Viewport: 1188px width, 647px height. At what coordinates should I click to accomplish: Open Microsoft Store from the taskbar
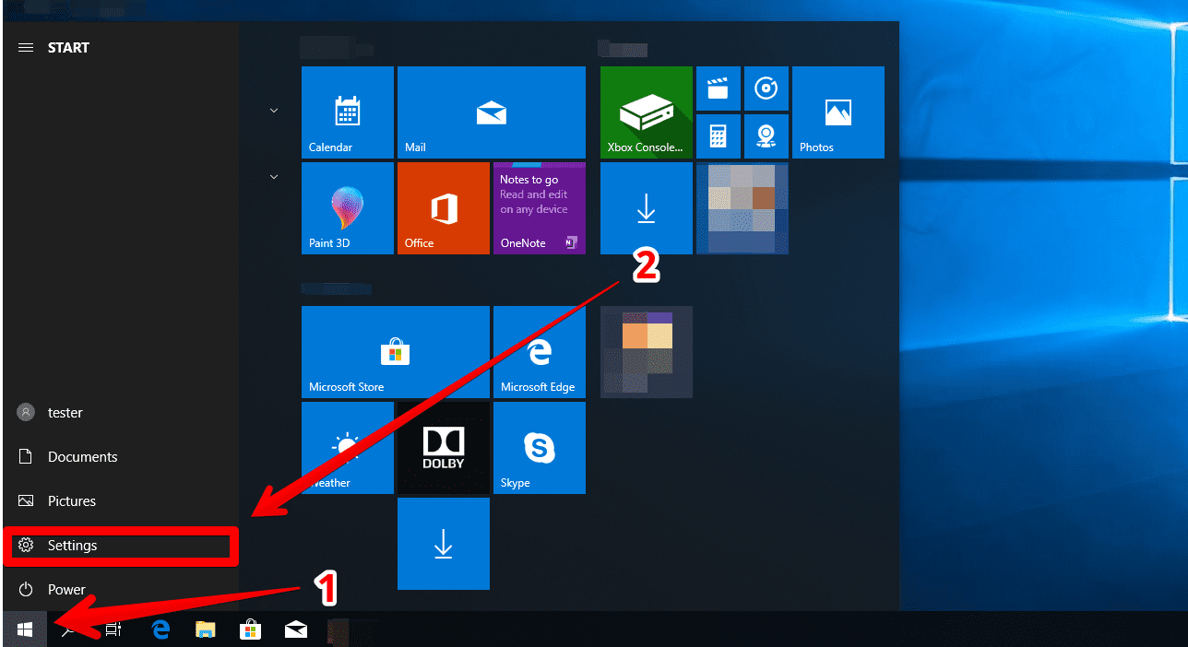click(250, 629)
